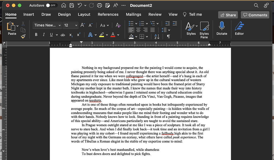Click the tab selector on the ruler corner
274x160 pixels.
4,43
